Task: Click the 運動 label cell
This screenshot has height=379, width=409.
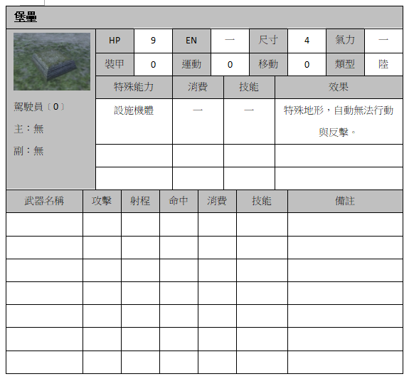Action: (x=191, y=65)
